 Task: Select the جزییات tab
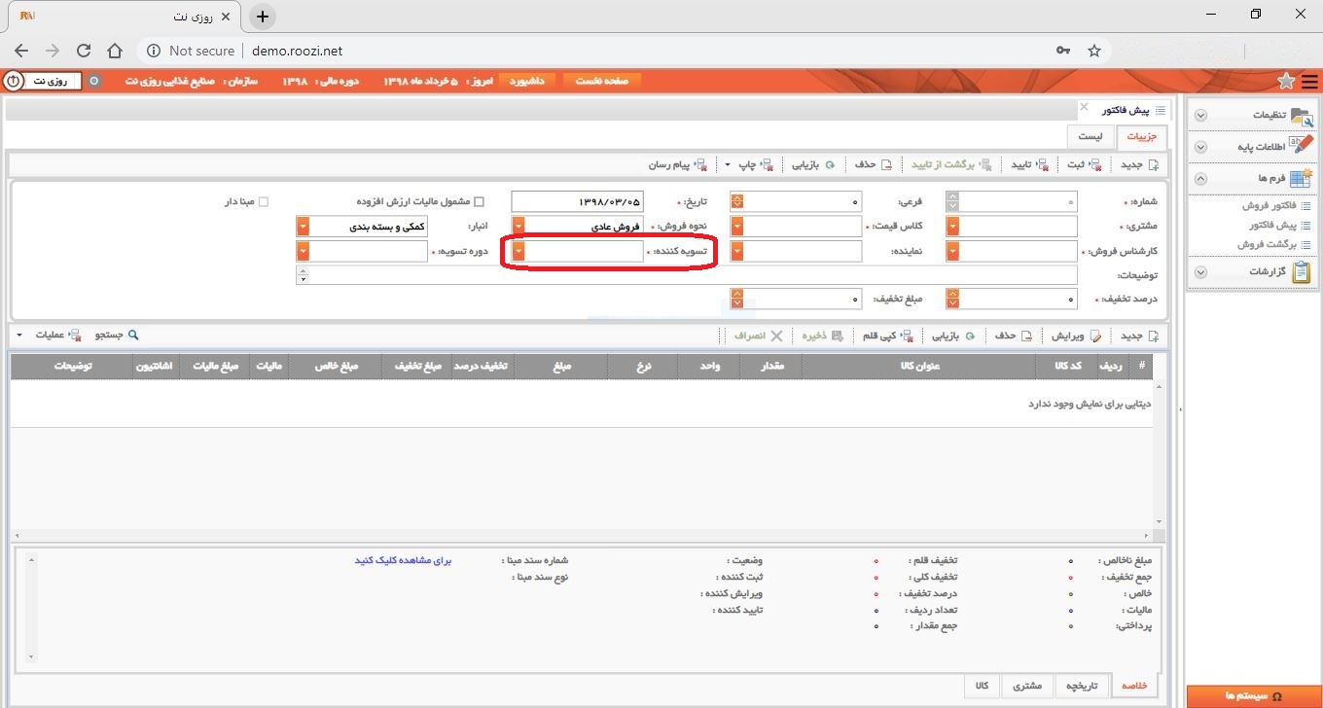tap(1141, 137)
